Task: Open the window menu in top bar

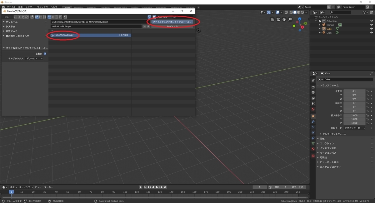Action: [x=42, y=7]
